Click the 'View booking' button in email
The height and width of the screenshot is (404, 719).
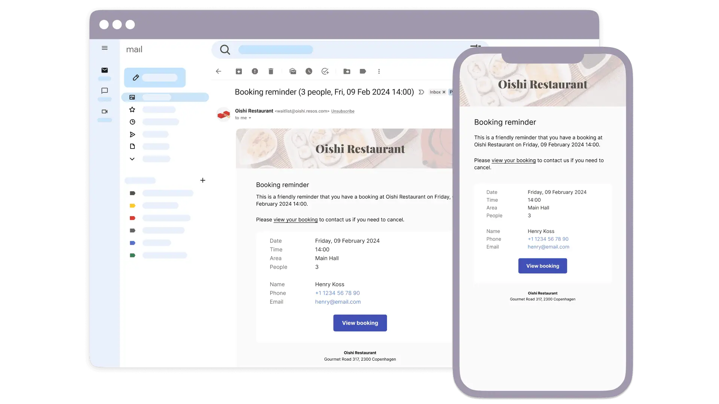coord(360,322)
